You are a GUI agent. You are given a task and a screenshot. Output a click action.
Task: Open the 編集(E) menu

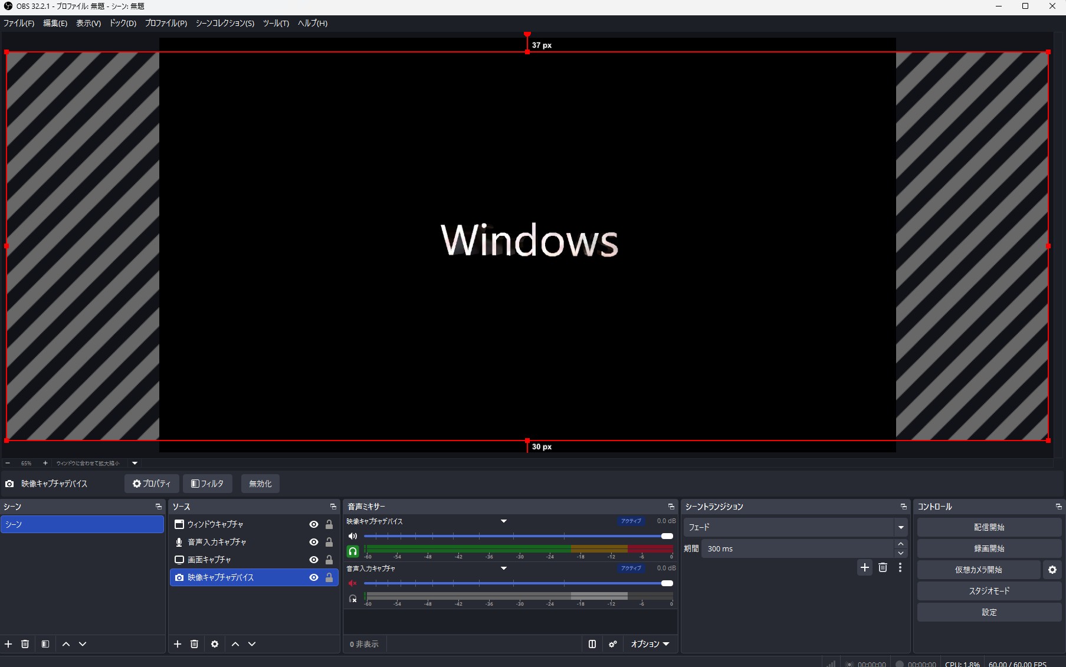click(55, 23)
